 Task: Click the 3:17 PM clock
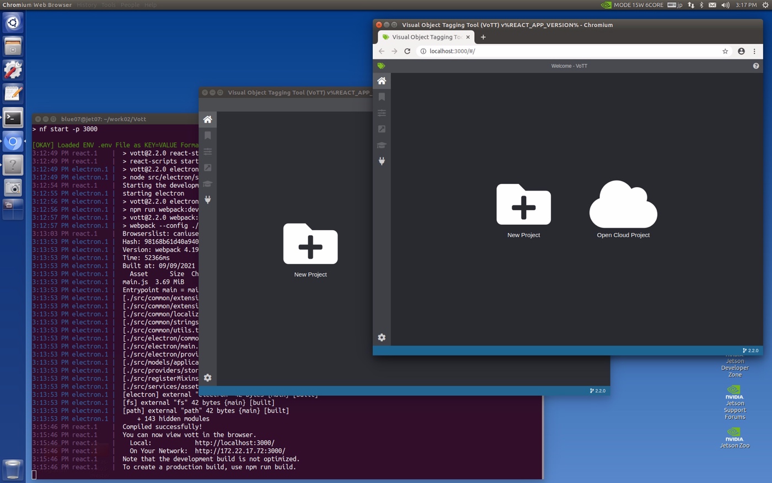point(746,4)
